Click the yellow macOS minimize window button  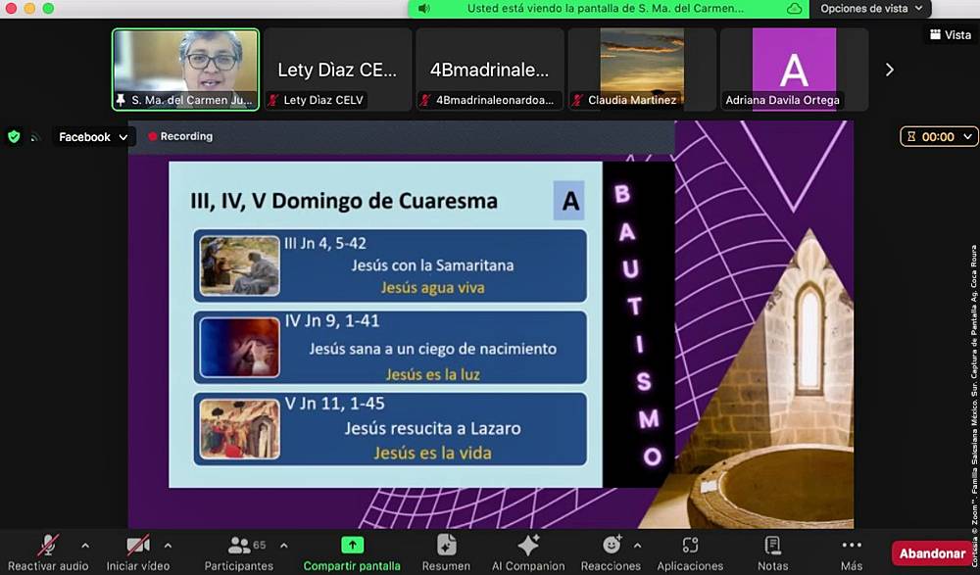pos(29,8)
